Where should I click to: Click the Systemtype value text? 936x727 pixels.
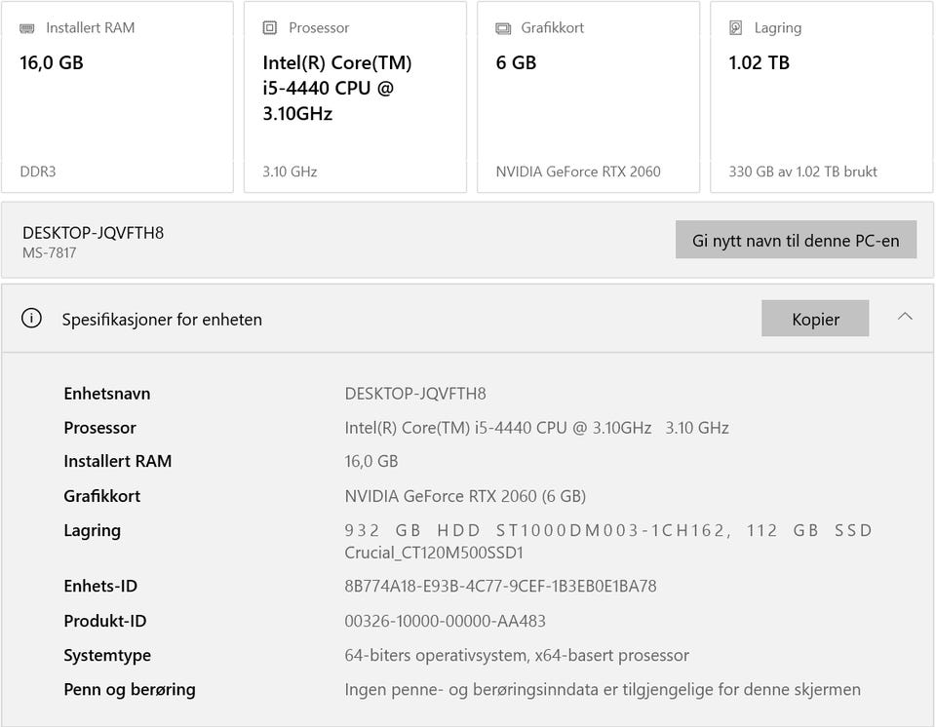pyautogui.click(x=517, y=655)
